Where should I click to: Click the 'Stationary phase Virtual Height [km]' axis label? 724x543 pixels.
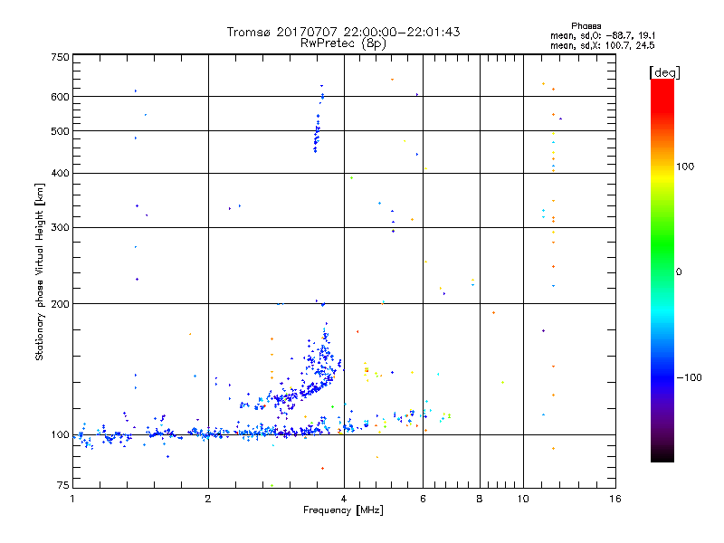[x=40, y=271]
